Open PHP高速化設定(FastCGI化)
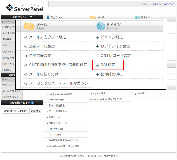This screenshot has width=177, height=160. coord(63,140)
